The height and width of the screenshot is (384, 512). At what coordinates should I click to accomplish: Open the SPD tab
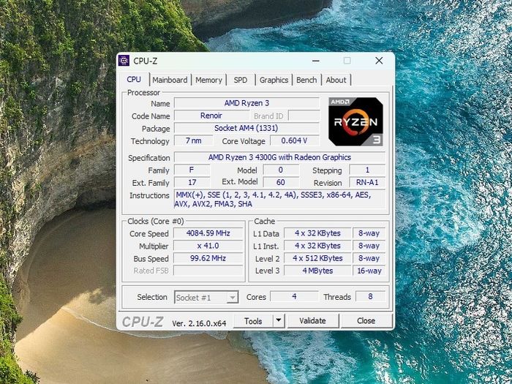coord(241,80)
